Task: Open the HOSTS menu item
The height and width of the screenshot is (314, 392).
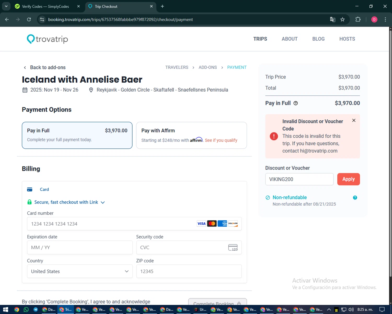Action: tap(347, 39)
